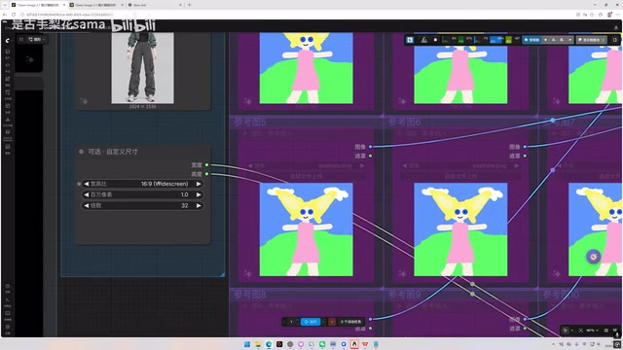Click the 参考图8 group title
This screenshot has width=623, height=350.
tap(249, 295)
